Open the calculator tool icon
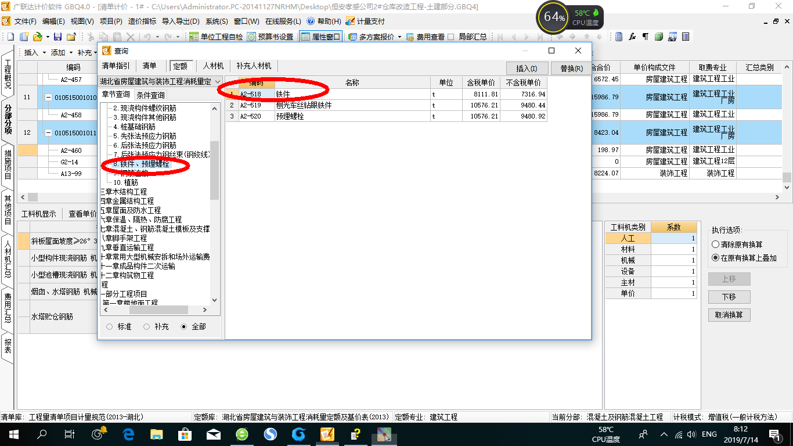This screenshot has height=446, width=793. (x=619, y=37)
